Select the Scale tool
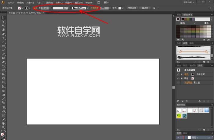Viewport: 214px width, 140px height. pyautogui.click(x=3, y=70)
